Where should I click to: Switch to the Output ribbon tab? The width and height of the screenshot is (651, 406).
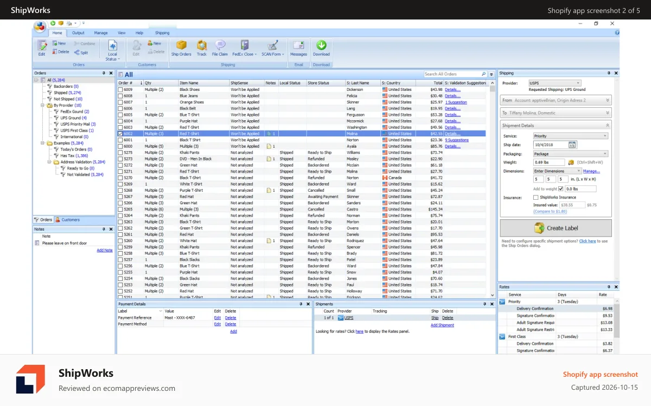pos(78,33)
